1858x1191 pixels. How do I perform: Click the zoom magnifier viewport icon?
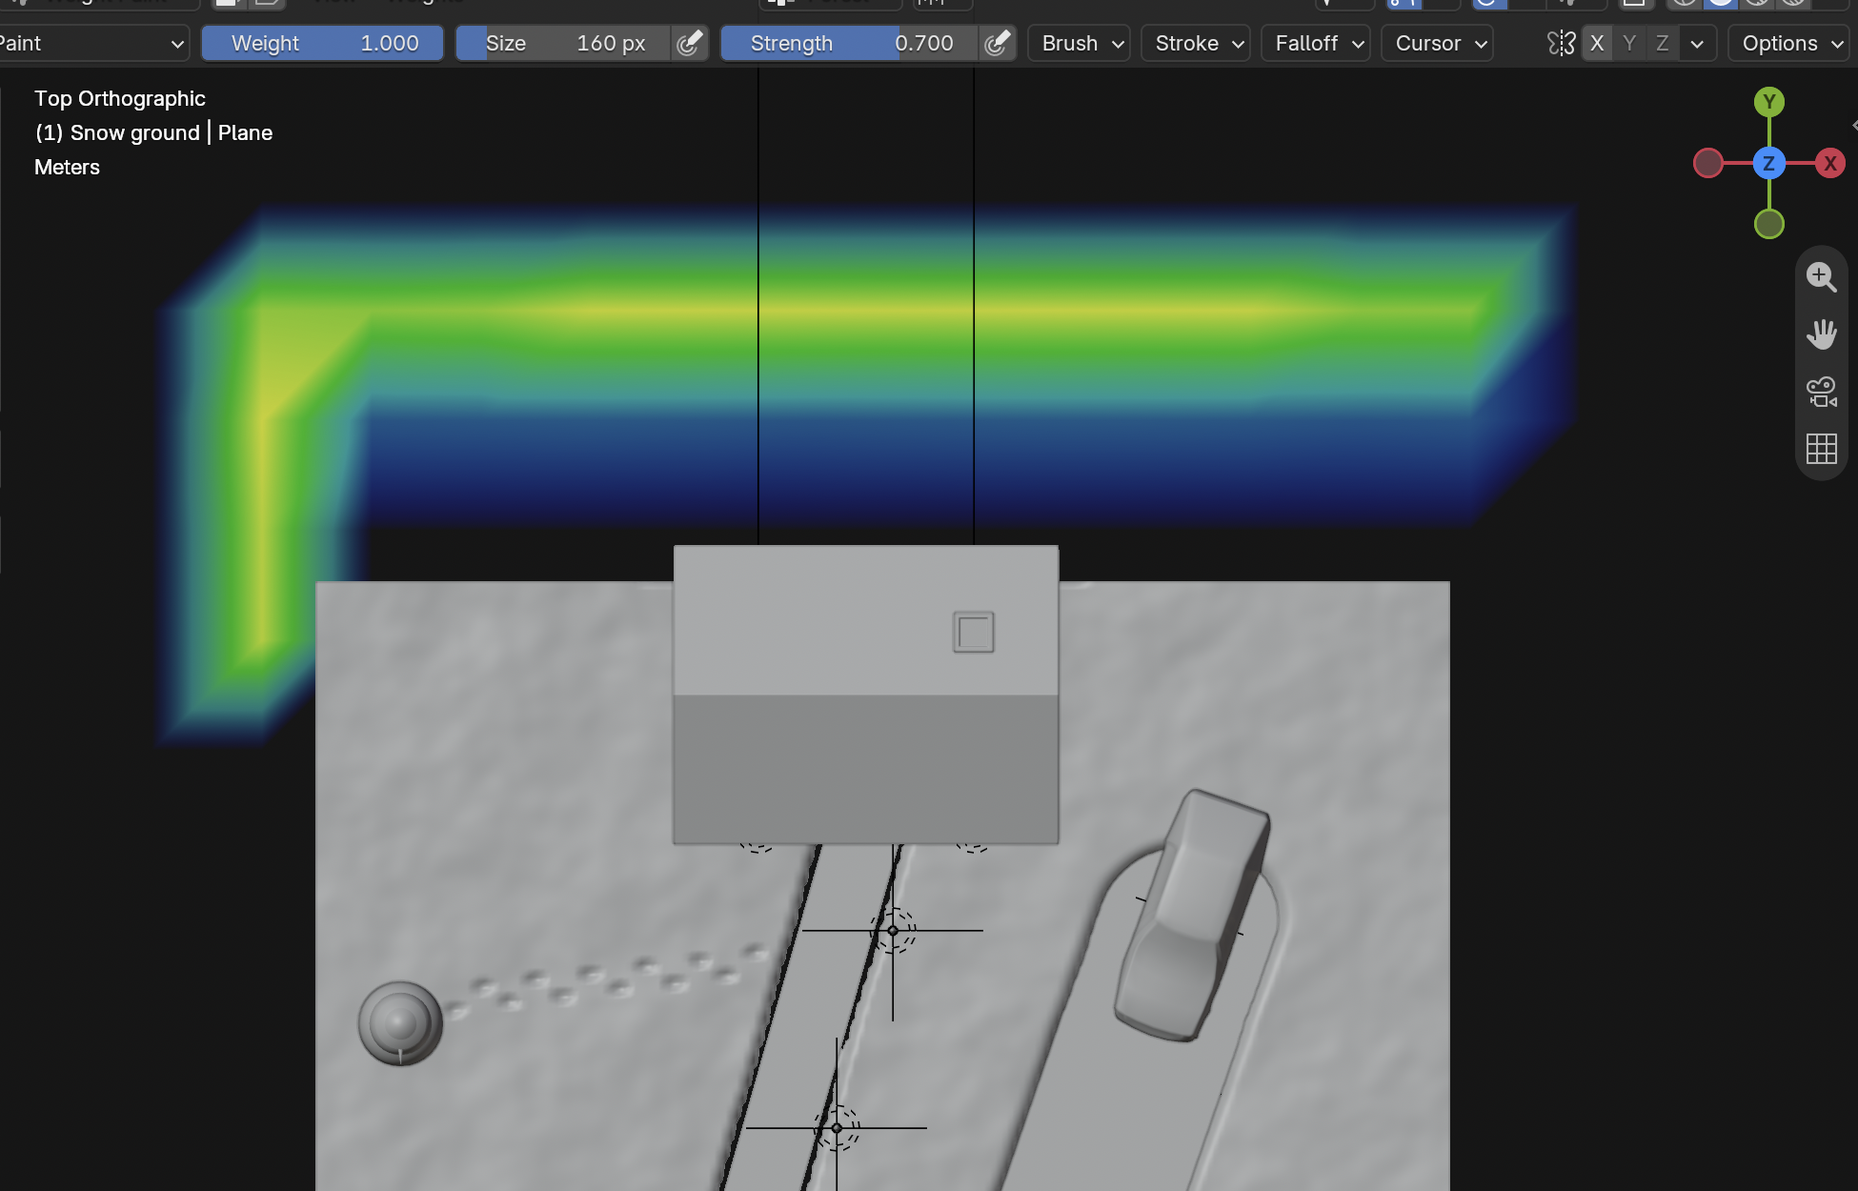(1821, 277)
